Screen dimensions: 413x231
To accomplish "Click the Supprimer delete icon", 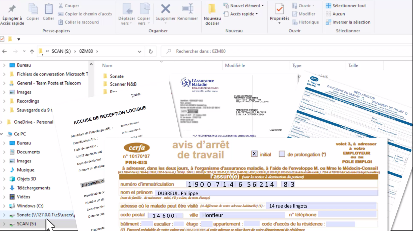I will point(165,9).
